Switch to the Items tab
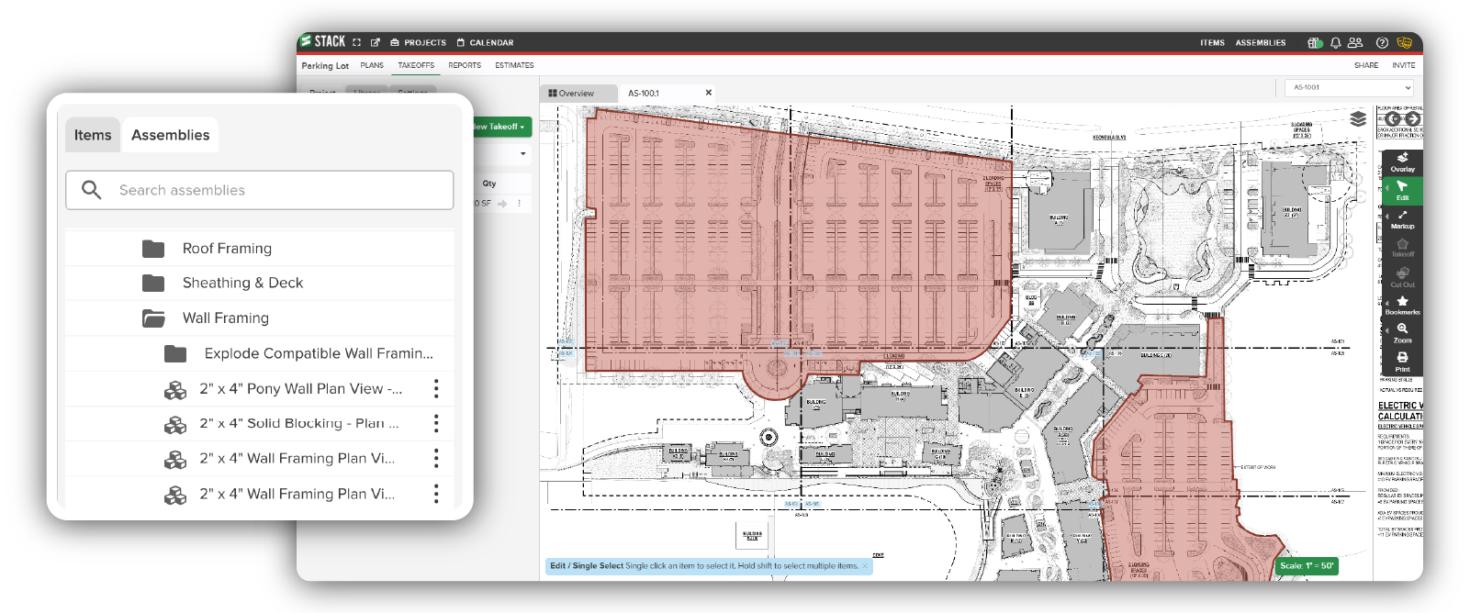Image resolution: width=1470 pixels, height=613 pixels. pyautogui.click(x=93, y=135)
